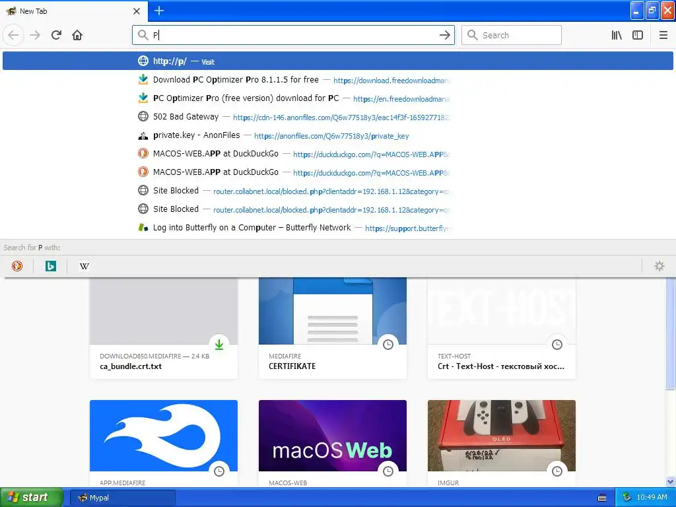Viewport: 676px width, 507px height.
Task: Open Download PC Optimizer Pro 8.1.1.5 suggestion
Action: [337, 80]
